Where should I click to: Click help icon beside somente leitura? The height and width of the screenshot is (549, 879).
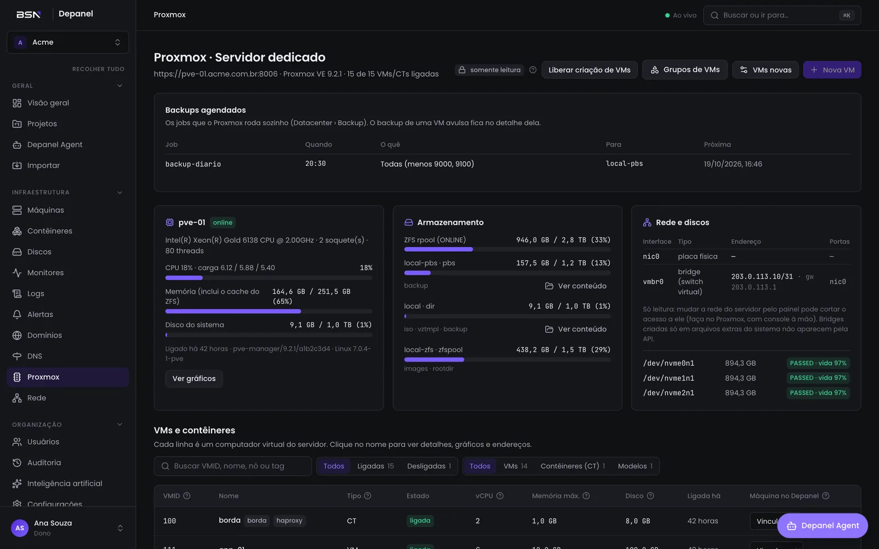point(533,70)
